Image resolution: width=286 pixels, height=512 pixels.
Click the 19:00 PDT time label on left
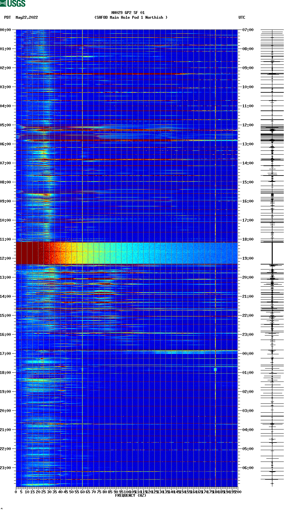point(6,392)
